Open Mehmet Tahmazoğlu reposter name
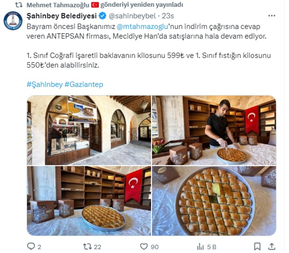289x253 pixels. (x=58, y=5)
